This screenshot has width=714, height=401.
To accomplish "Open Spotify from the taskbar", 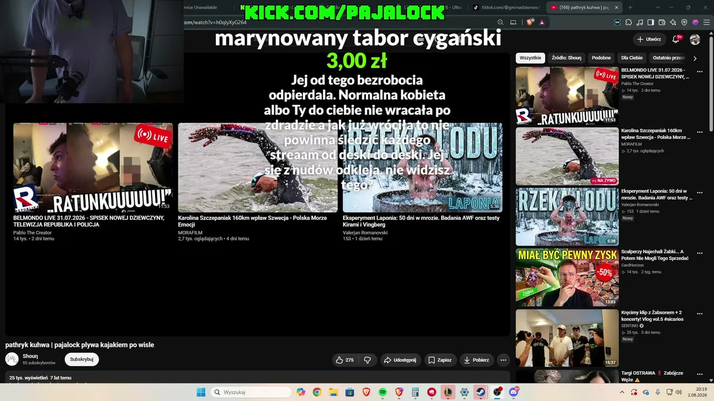I will (x=383, y=392).
